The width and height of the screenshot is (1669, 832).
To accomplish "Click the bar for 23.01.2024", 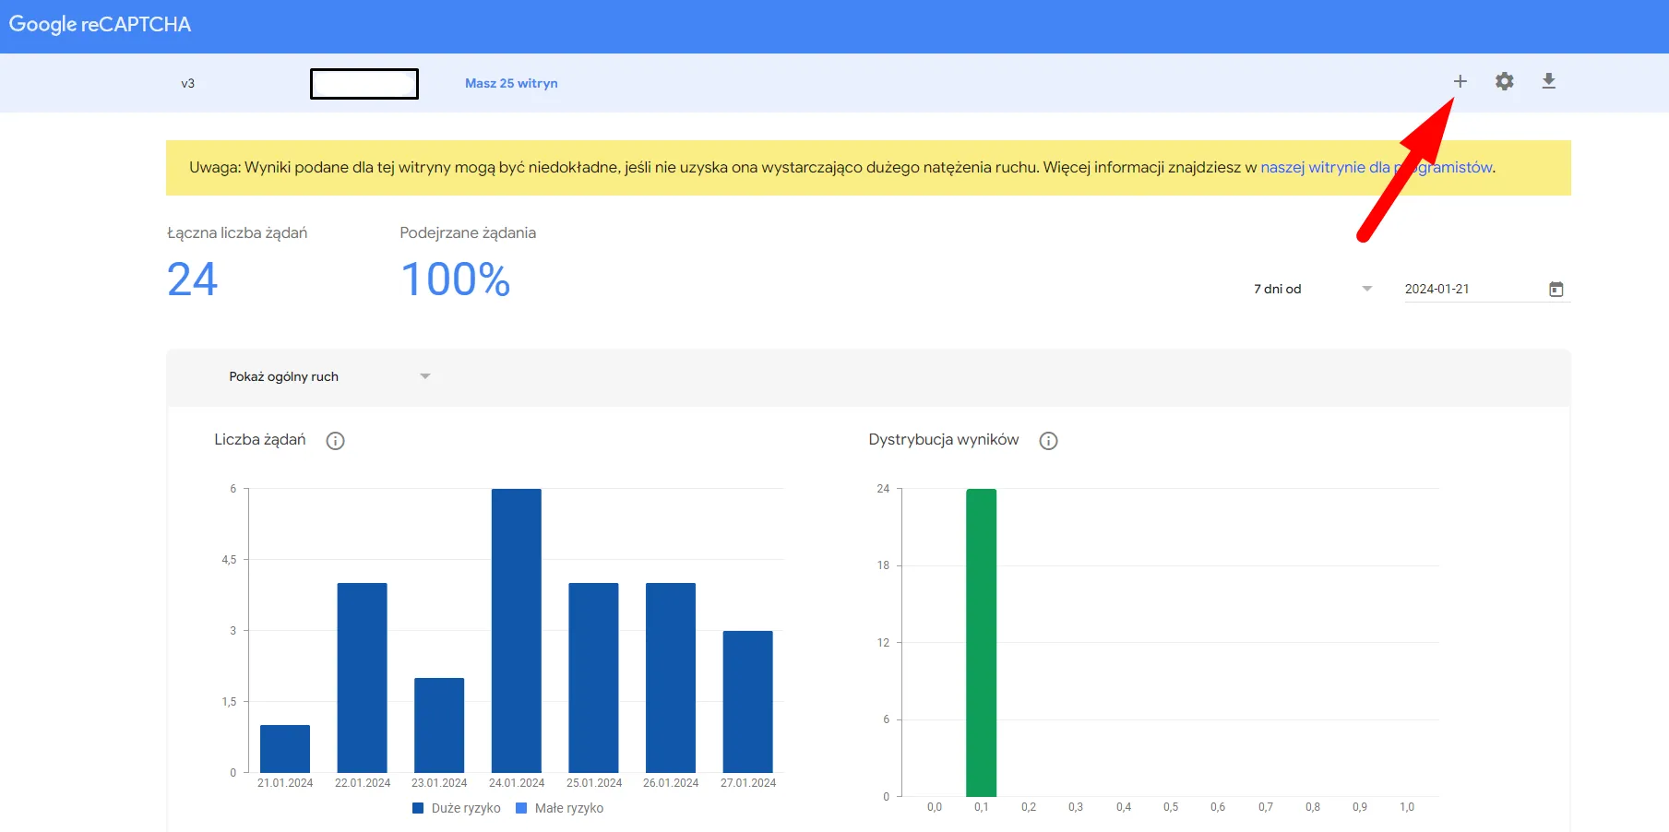I will tap(439, 725).
